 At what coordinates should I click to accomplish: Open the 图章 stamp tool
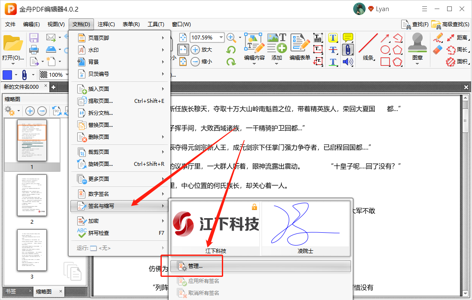[417, 47]
